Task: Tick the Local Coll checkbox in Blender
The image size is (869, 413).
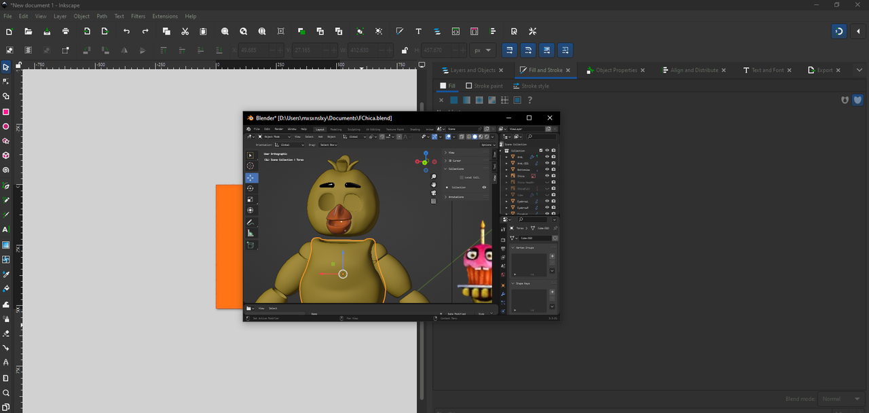Action: coord(462,177)
